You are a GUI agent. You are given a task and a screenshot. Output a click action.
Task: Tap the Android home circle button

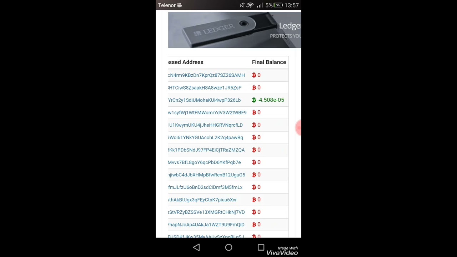pyautogui.click(x=228, y=247)
